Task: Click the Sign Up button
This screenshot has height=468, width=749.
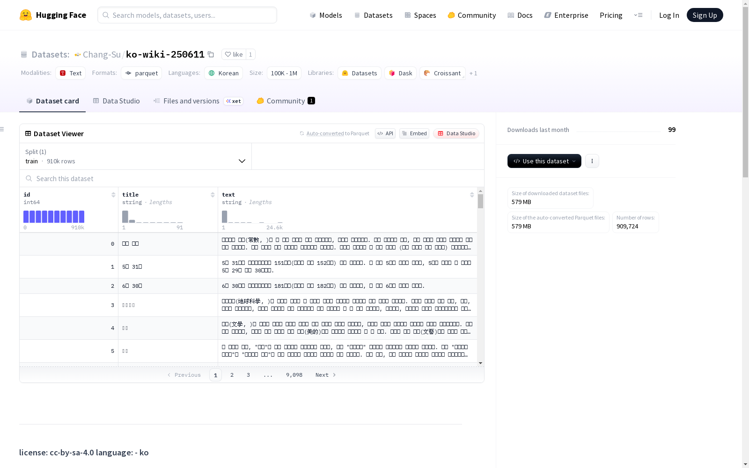Action: (705, 15)
